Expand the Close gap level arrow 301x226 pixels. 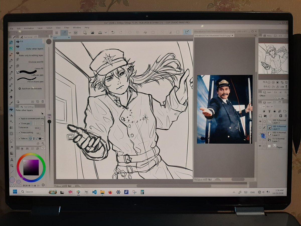[42, 123]
